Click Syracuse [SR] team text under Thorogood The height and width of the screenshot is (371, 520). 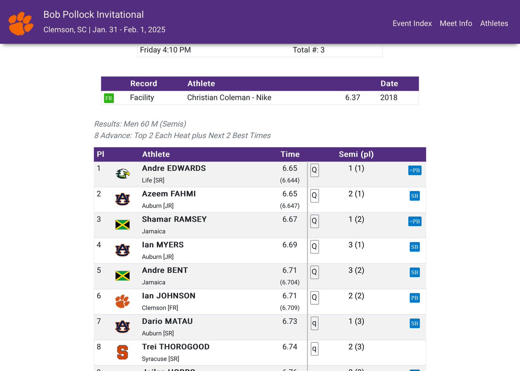click(160, 359)
